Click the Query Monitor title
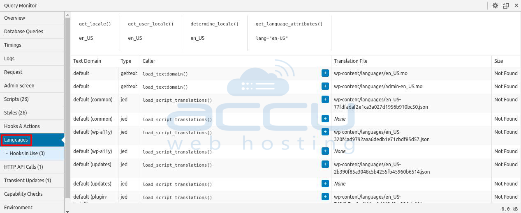 point(20,6)
